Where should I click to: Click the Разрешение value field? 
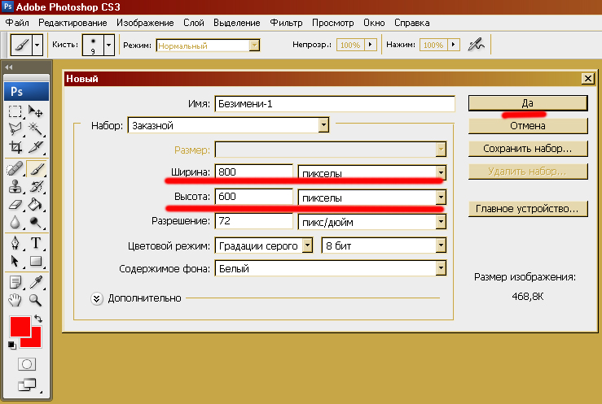(x=254, y=221)
